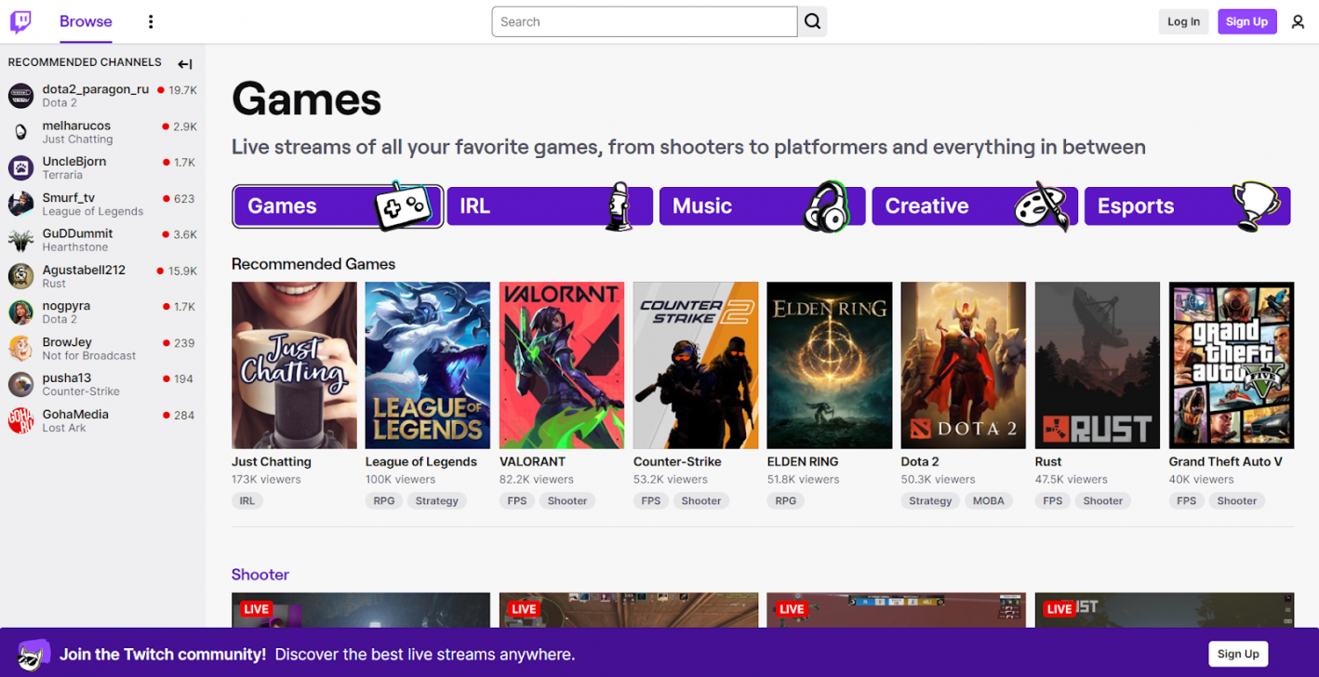Select the Browse tab
Image resolution: width=1319 pixels, height=677 pixels.
pos(86,21)
